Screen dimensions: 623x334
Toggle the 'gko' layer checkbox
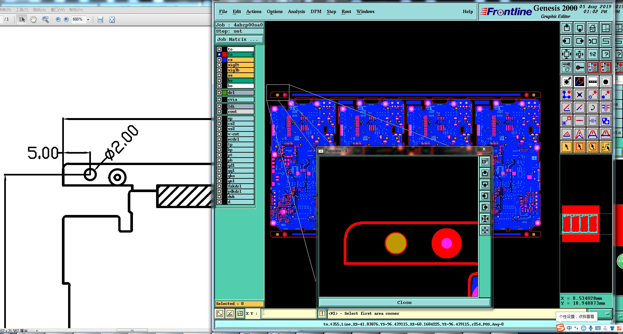coord(219,176)
